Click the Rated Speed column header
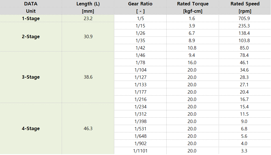This screenshot has height=155, width=271. (245, 4)
